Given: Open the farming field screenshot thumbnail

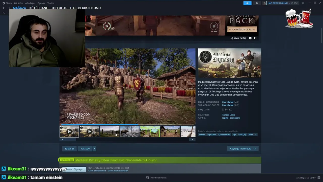Looking at the screenshot, I should click(170, 131).
